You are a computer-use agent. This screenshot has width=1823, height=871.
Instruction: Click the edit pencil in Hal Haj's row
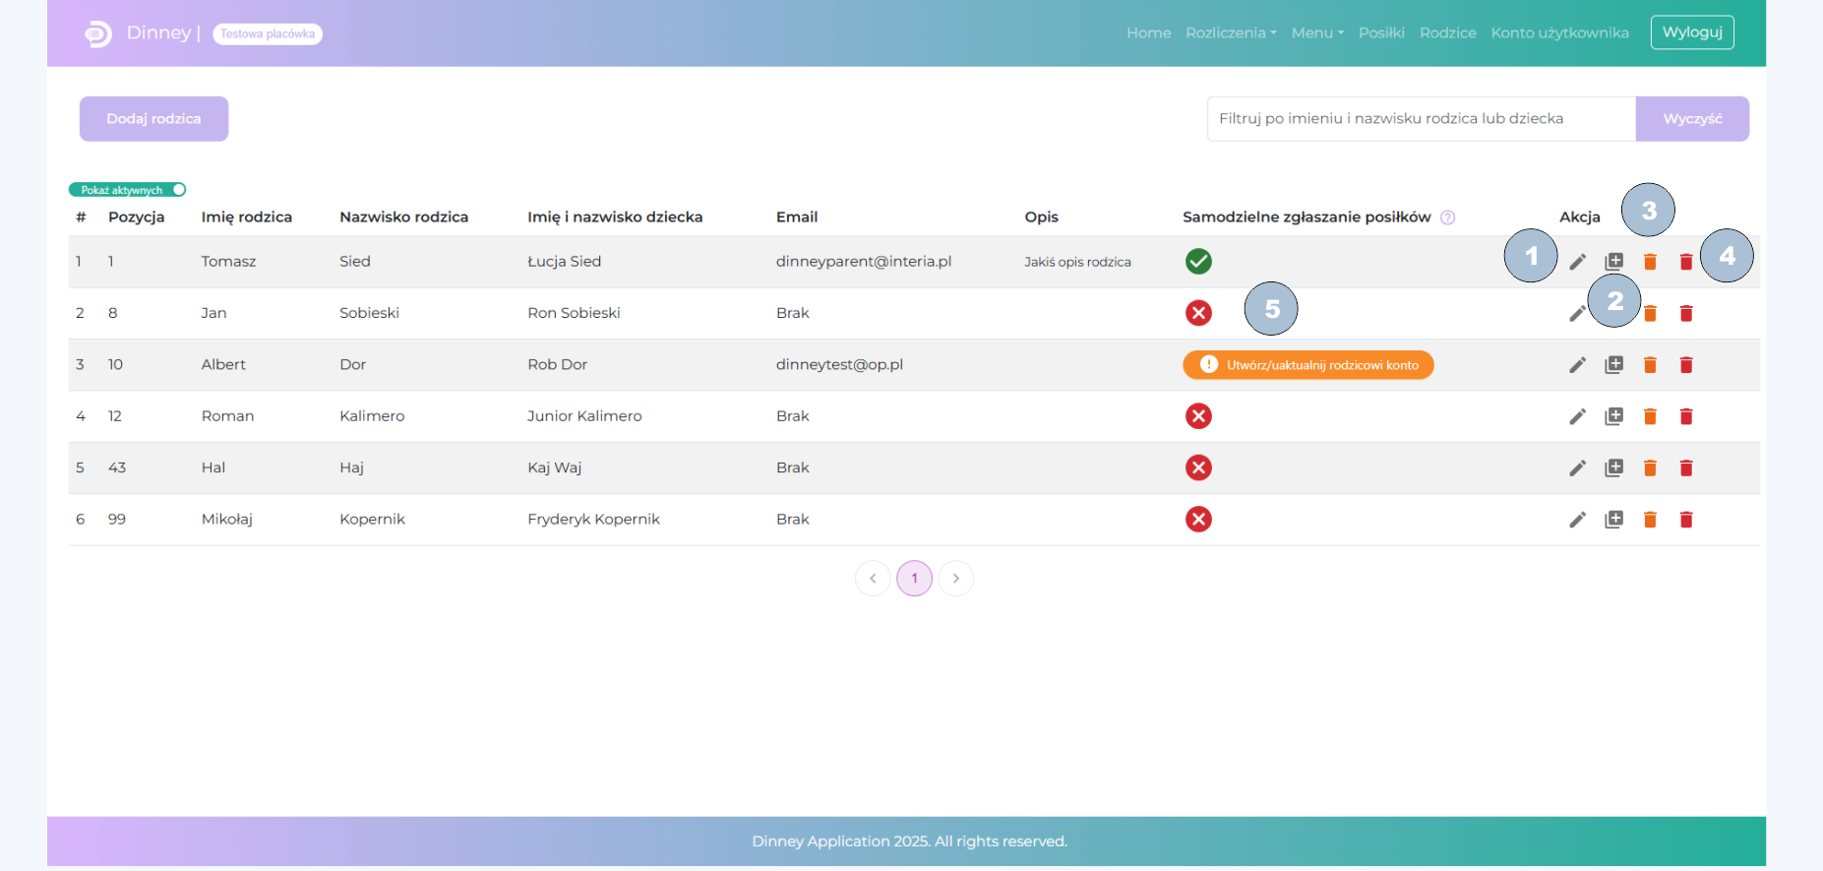coord(1577,468)
